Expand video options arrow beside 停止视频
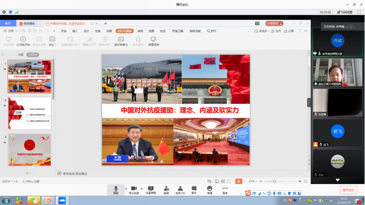This screenshot has width=365, height=205. [143, 189]
